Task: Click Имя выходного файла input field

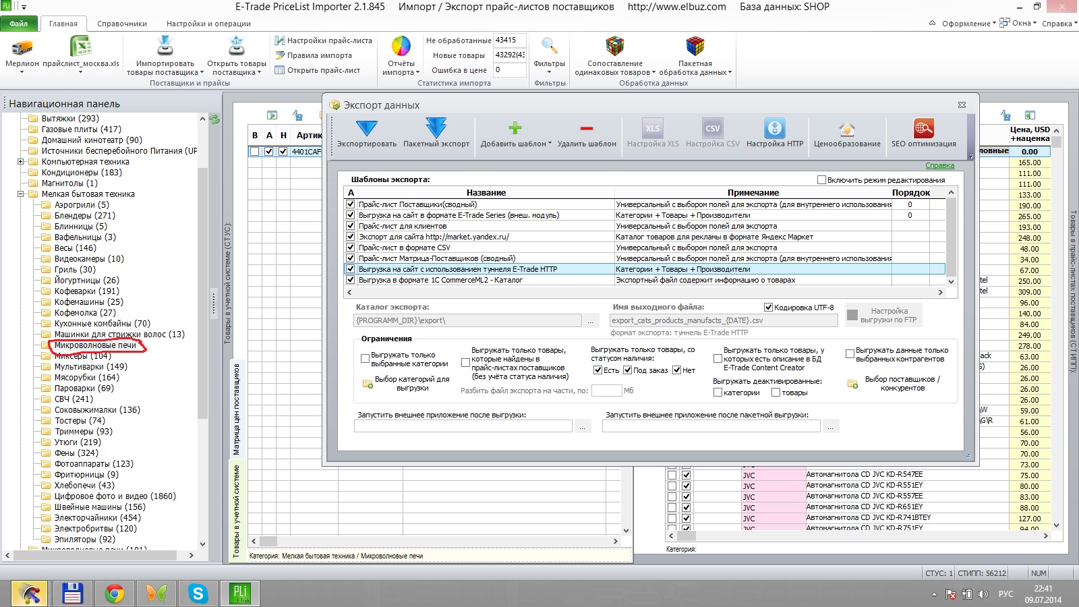Action: (x=724, y=321)
